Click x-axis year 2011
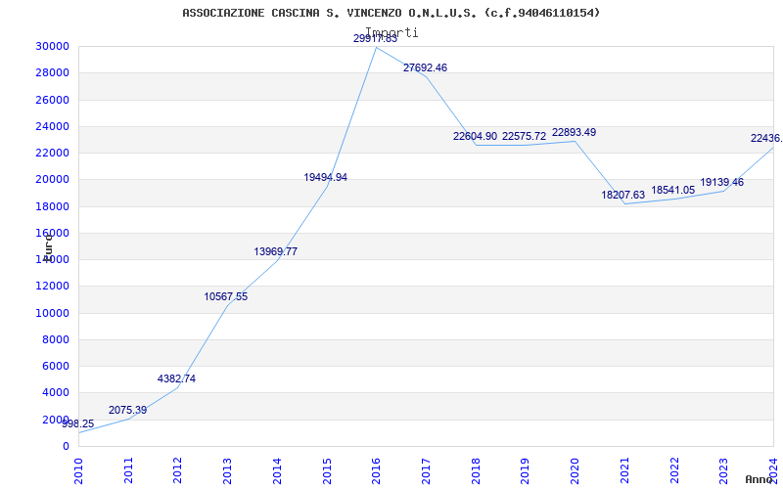This screenshot has width=783, height=489. pos(128,471)
